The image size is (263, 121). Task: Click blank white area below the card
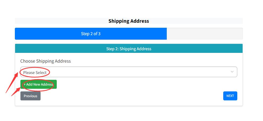[x=129, y=114]
